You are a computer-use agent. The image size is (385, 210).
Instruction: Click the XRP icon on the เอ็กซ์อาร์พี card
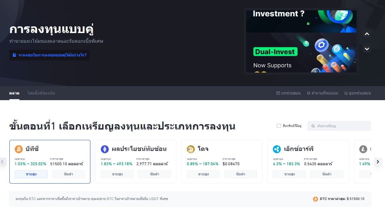coord(277,149)
